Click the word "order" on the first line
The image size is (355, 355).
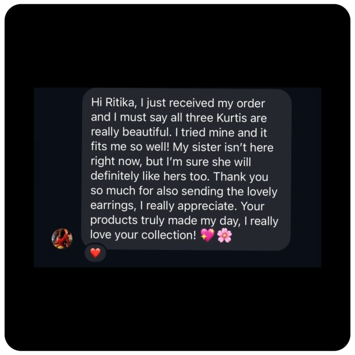tap(251, 104)
